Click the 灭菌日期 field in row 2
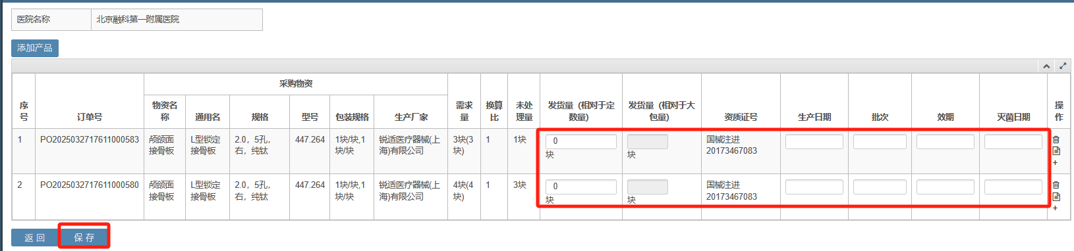Viewport: 1074px width, 251px height. tap(1013, 187)
